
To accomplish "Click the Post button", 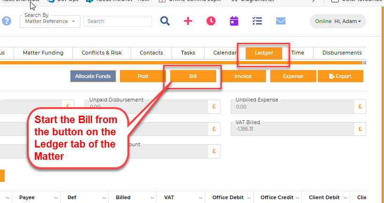I will tap(143, 76).
